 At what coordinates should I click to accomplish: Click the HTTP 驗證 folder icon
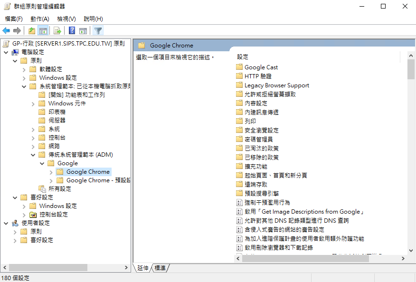pos(239,76)
